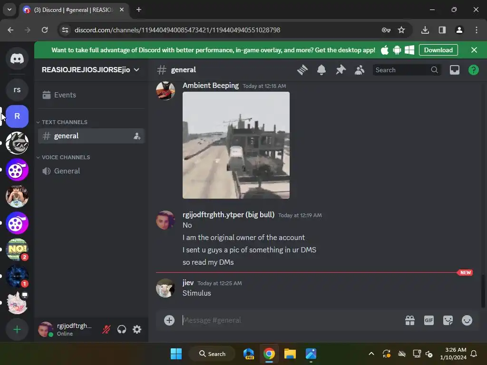Unmute the microphone

(x=106, y=329)
